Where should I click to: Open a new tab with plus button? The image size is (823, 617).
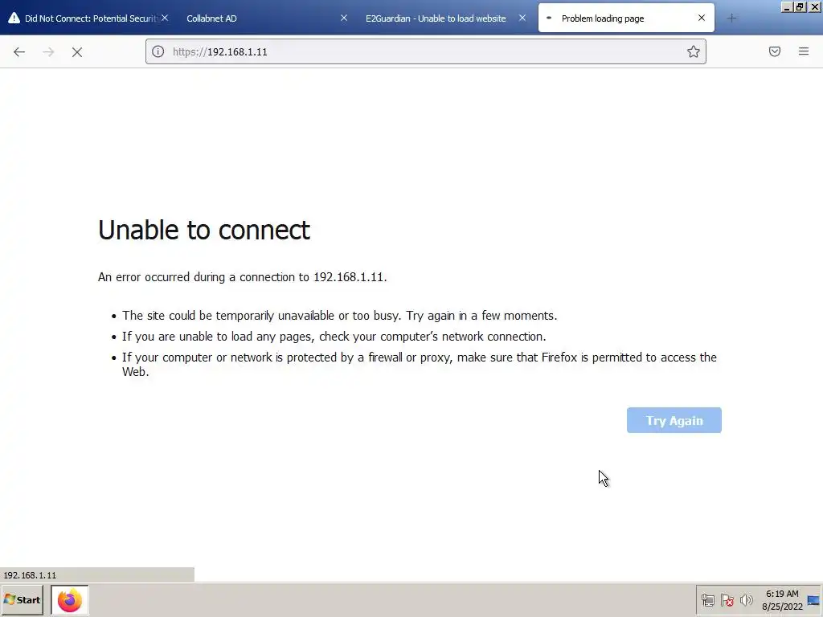731,18
